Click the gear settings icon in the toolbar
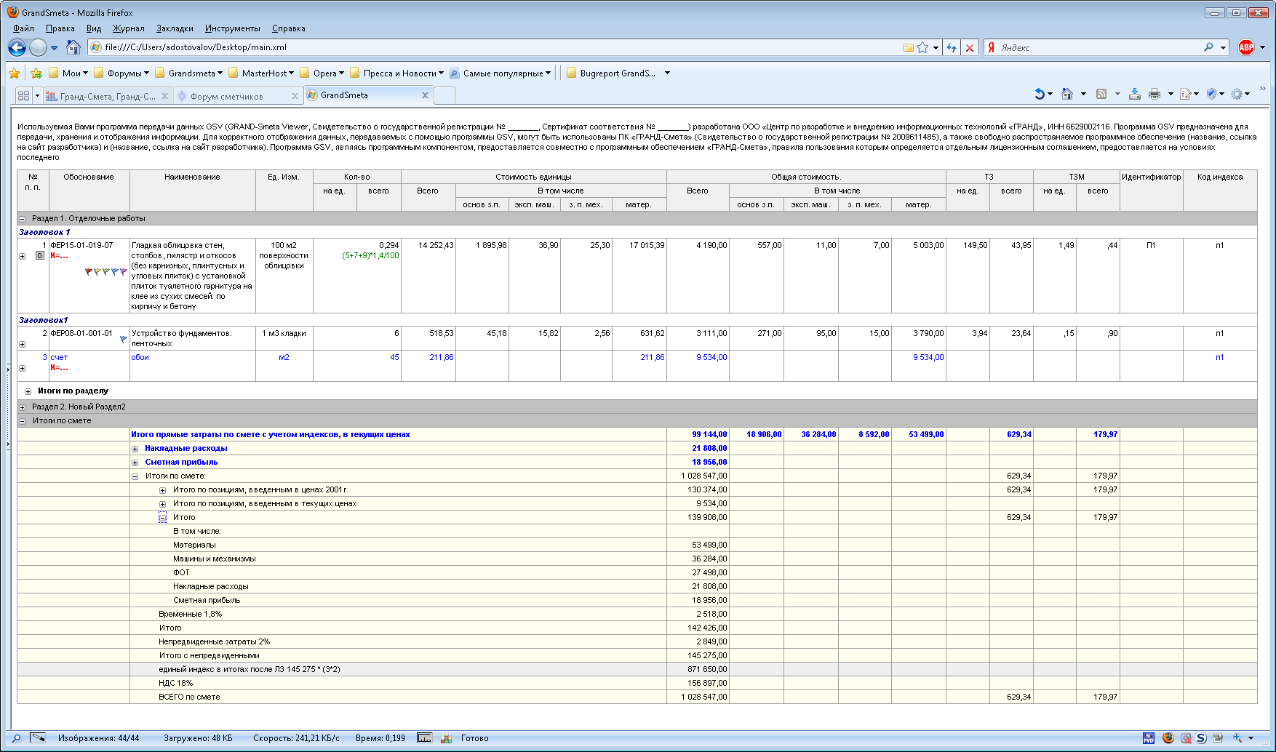Viewport: 1276px width, 752px height. [1236, 94]
